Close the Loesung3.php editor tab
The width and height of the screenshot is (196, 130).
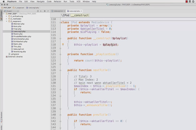pyautogui.click(x=81, y=11)
